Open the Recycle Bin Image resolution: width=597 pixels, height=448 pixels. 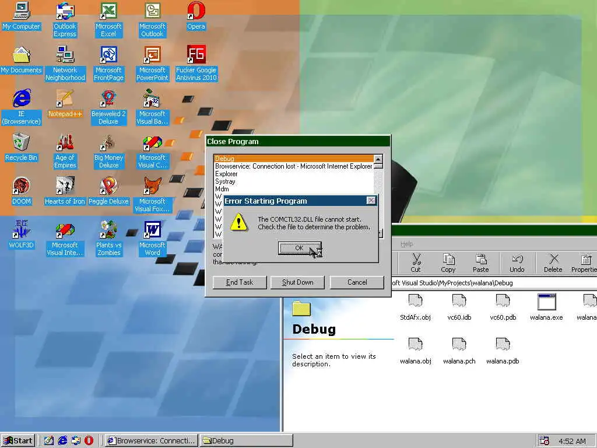click(x=22, y=148)
